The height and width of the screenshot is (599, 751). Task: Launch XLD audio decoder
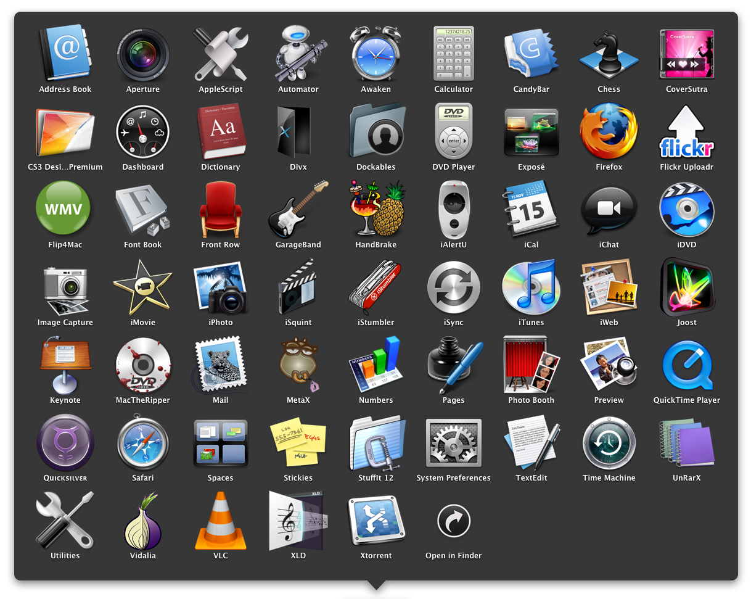coord(298,520)
